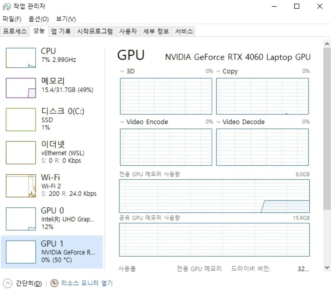Click the 공유 GPU 메모리 사용량 graph
331x295 pixels.
pyautogui.click(x=214, y=240)
